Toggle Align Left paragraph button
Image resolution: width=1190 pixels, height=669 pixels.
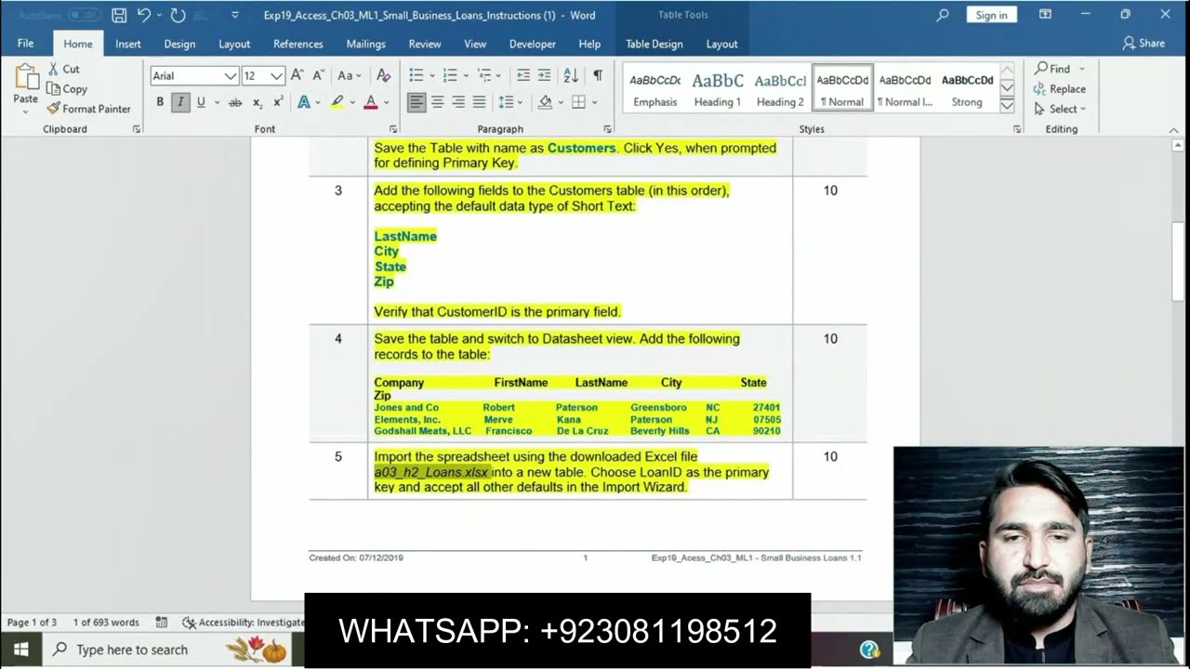pyautogui.click(x=416, y=102)
